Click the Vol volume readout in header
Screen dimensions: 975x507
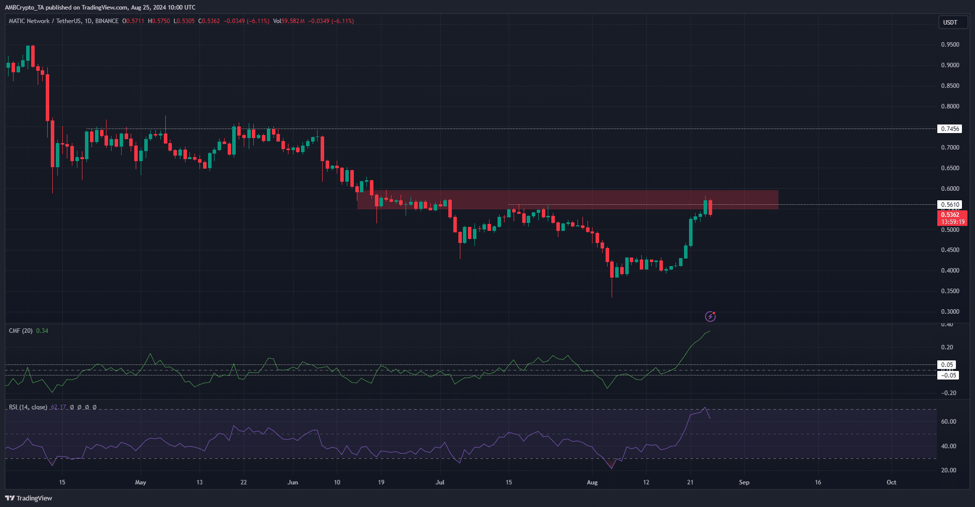289,21
